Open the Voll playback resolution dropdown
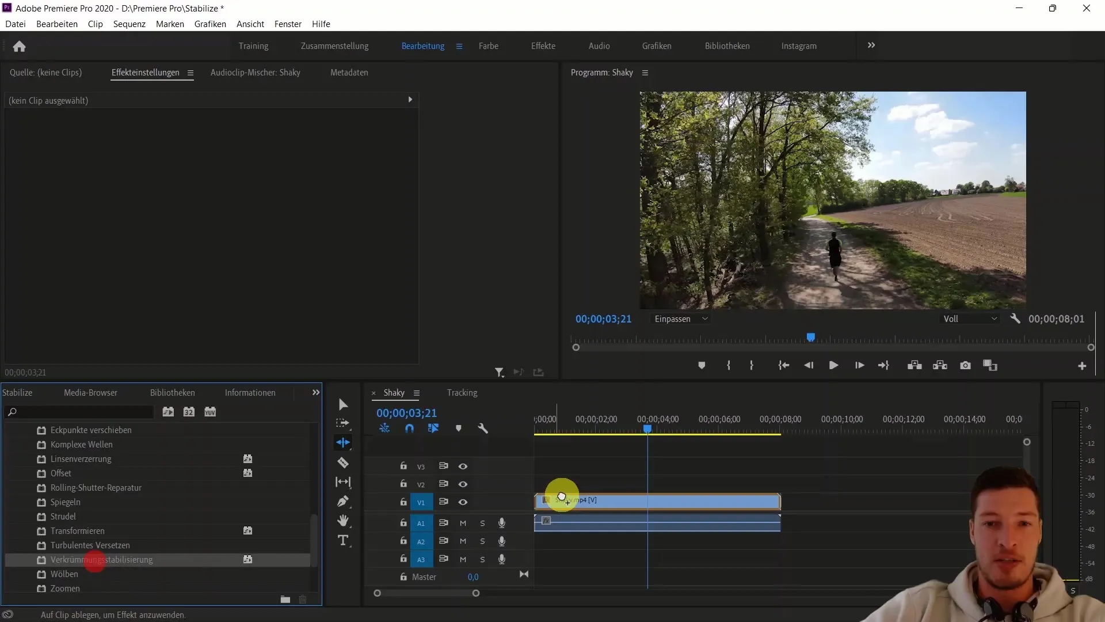Image resolution: width=1105 pixels, height=622 pixels. (970, 319)
